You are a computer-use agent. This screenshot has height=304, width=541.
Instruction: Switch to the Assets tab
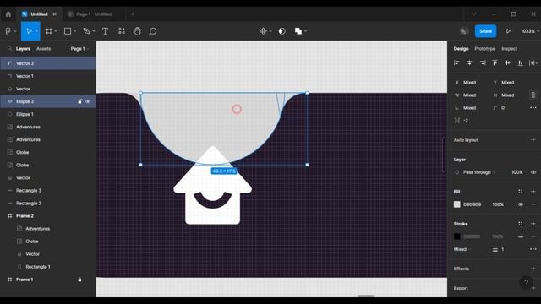point(43,49)
